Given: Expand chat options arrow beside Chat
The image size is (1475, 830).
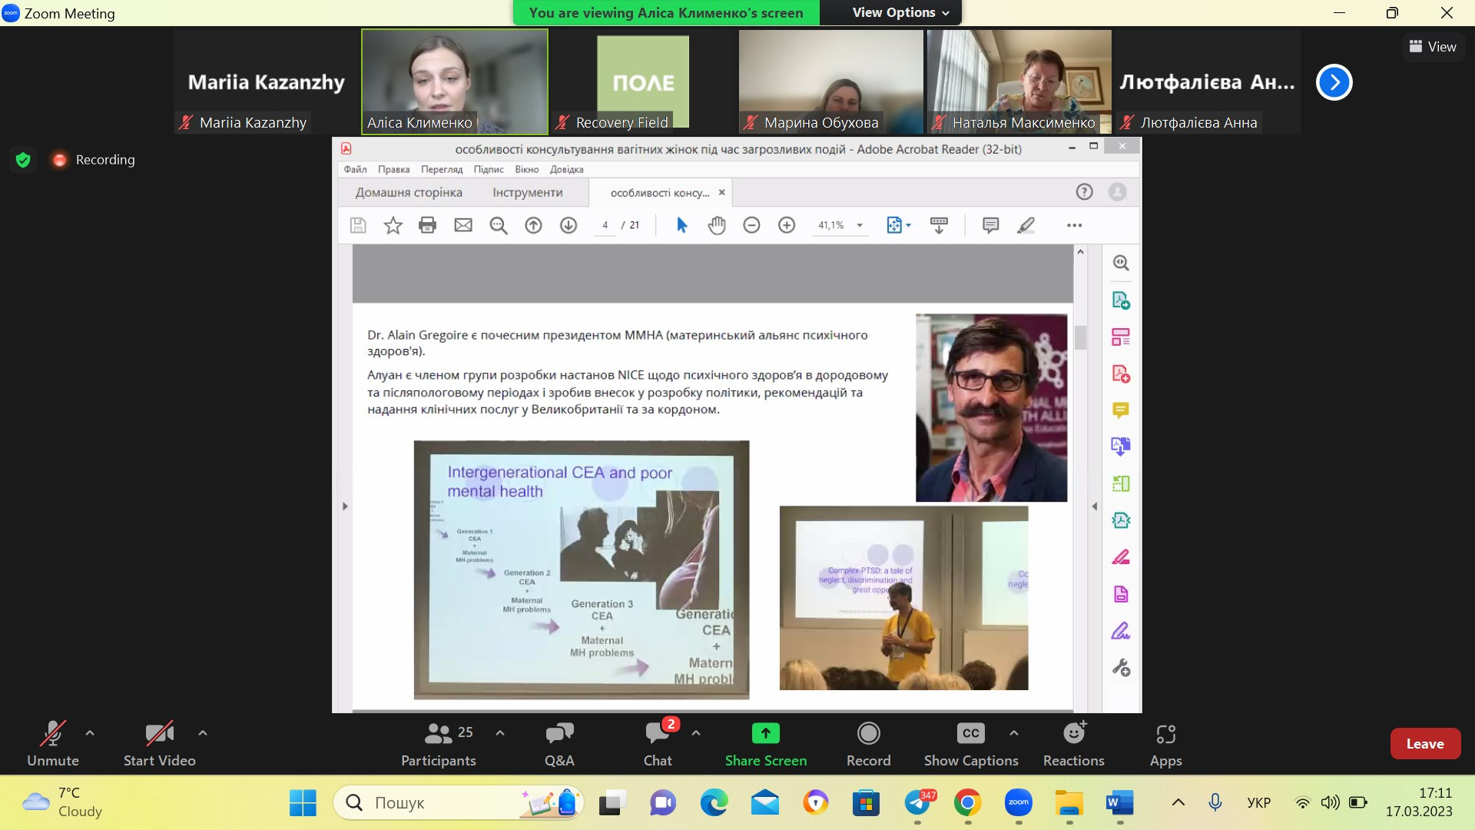Looking at the screenshot, I should tap(696, 732).
